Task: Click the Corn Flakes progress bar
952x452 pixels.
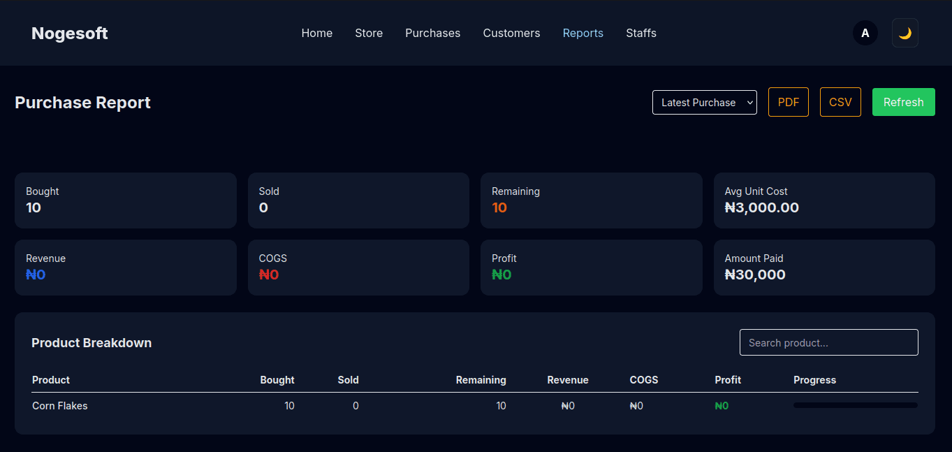Action: (855, 405)
